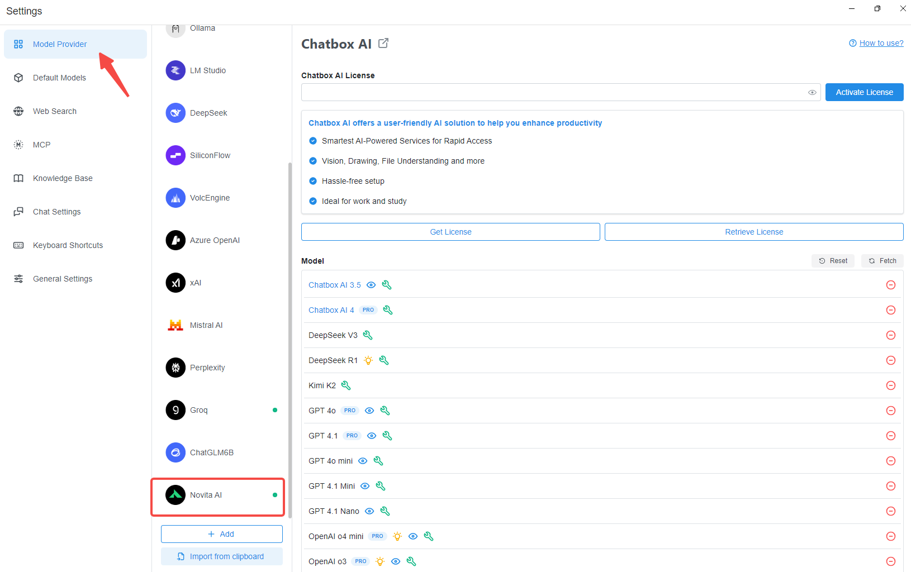Click the bulb icon beside OpenAI o4 mini
Screen dimensions: 911x572
point(397,536)
